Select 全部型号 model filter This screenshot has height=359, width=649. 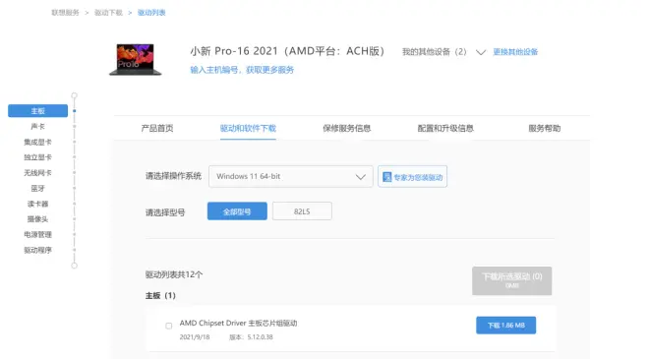coord(237,211)
